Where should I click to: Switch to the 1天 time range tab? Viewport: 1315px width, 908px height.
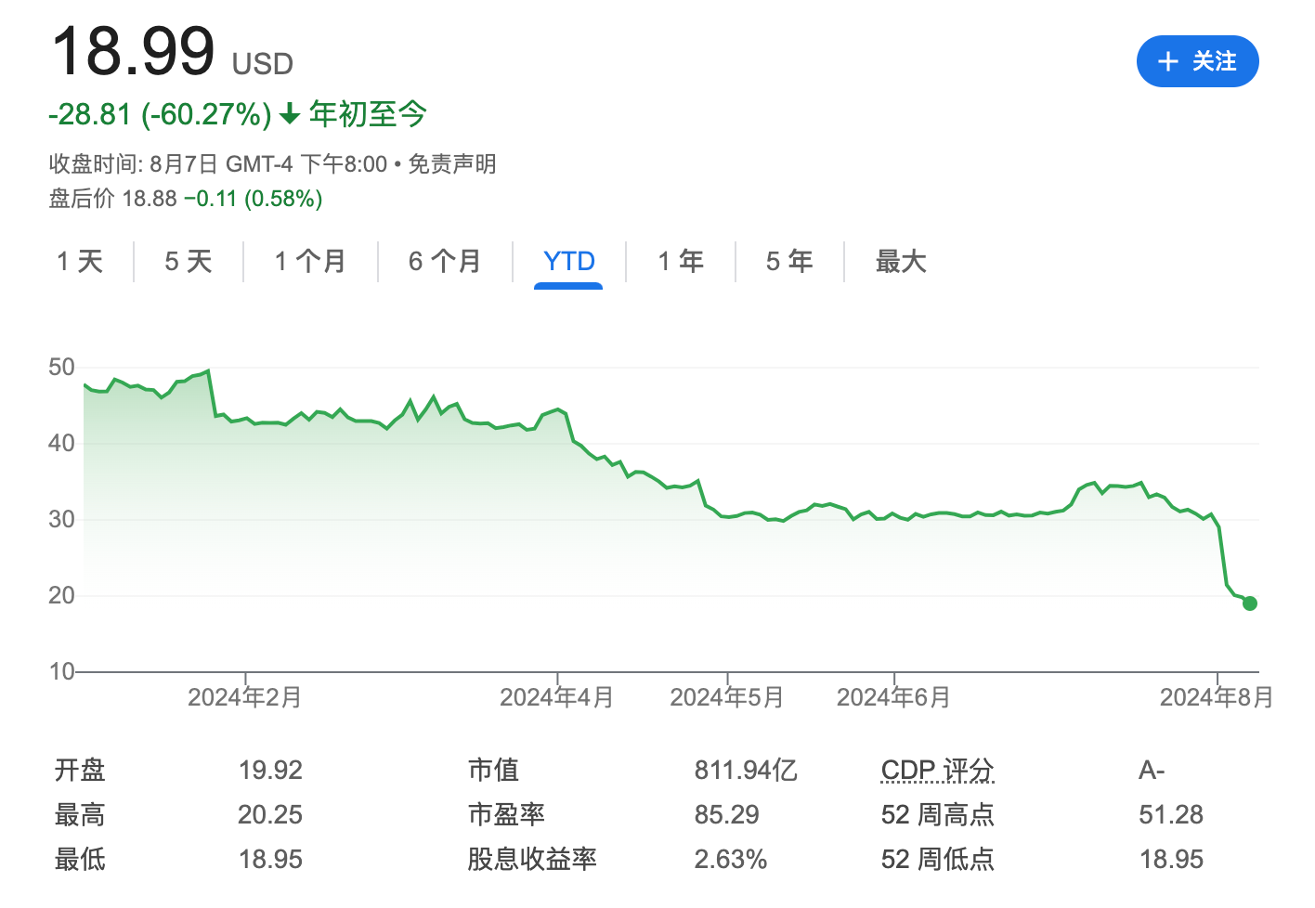click(81, 262)
